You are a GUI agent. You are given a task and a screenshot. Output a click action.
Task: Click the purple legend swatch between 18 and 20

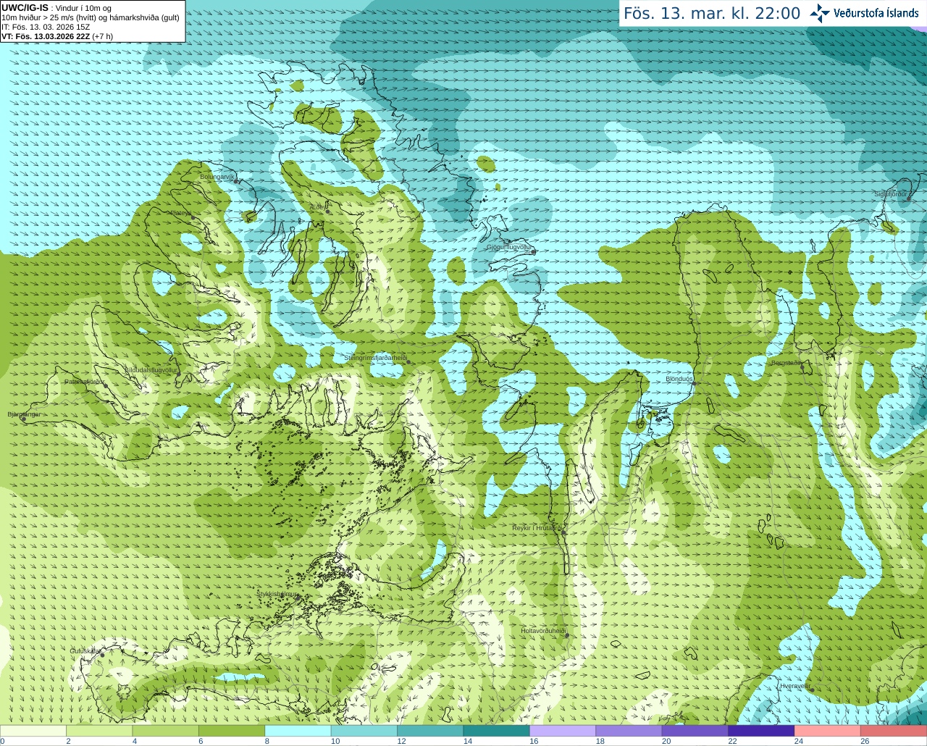point(629,731)
